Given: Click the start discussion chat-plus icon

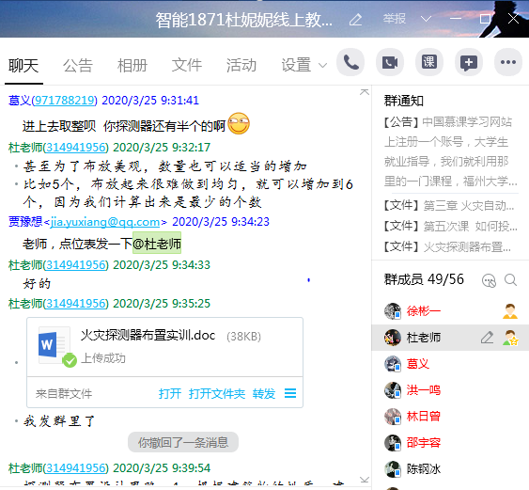Looking at the screenshot, I should [x=469, y=62].
